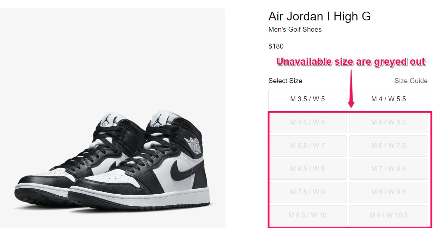Open the Size Guide
The image size is (444, 228).
[x=410, y=81]
